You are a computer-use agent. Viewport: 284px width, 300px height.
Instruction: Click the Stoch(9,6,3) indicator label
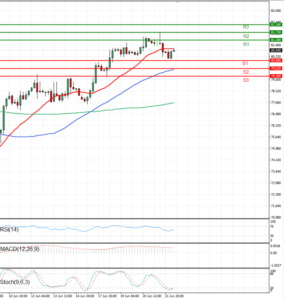[15, 282]
